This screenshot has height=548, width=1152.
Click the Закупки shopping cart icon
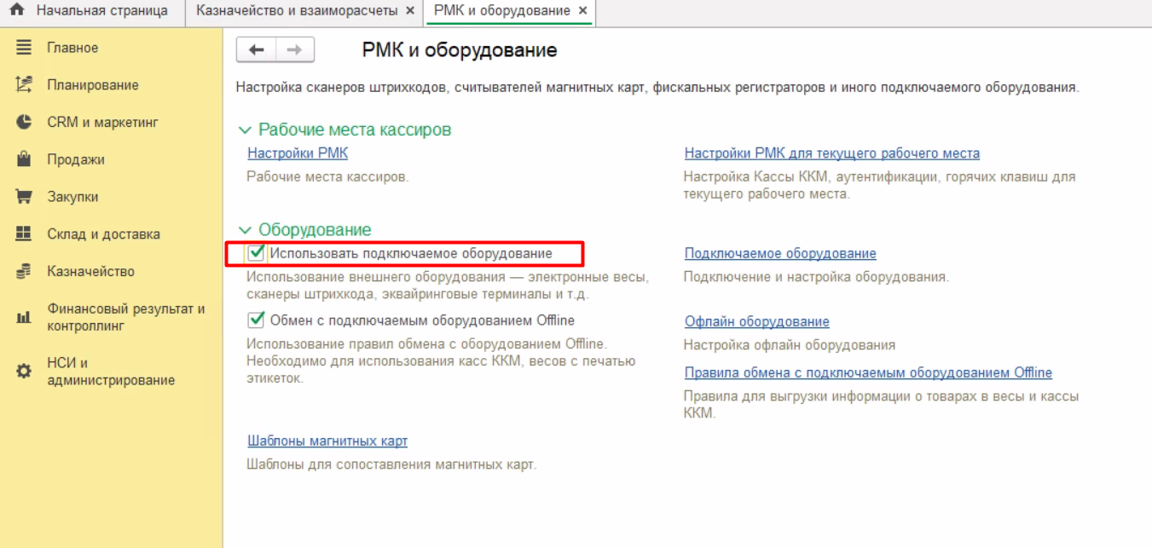24,197
